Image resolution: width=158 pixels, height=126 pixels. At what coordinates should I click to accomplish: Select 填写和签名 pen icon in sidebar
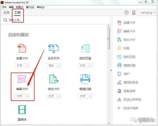pyautogui.click(x=119, y=82)
